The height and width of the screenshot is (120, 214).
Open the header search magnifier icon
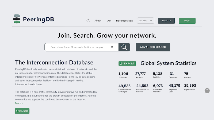click(x=88, y=21)
